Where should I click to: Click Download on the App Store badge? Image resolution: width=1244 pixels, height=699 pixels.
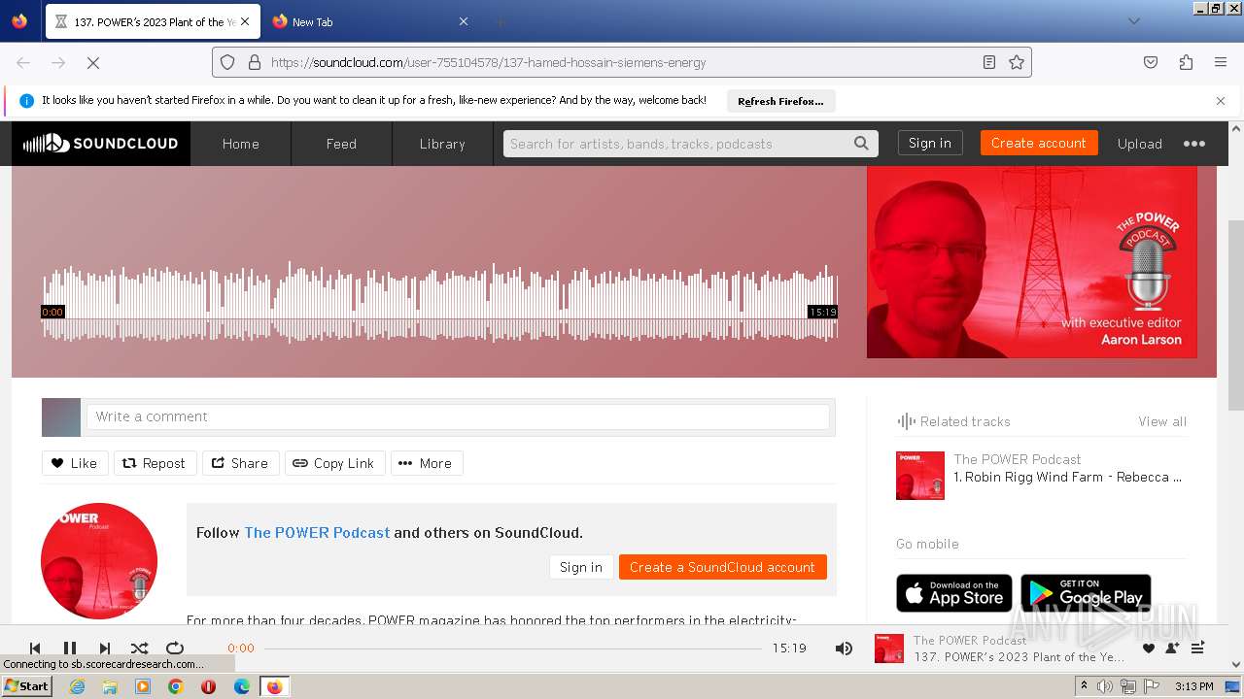click(954, 593)
